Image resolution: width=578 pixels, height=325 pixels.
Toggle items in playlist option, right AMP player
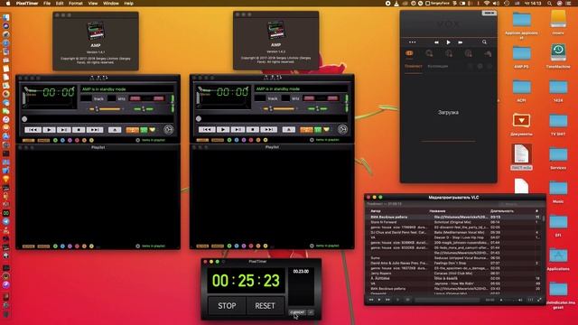[312, 140]
